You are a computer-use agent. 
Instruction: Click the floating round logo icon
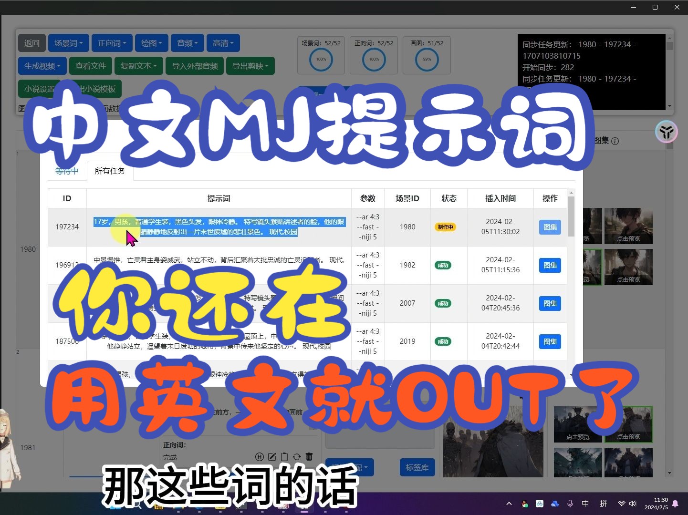coord(666,132)
